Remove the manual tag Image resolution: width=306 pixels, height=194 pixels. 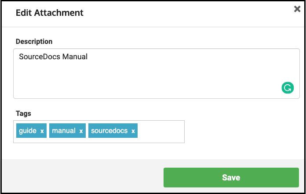coord(81,131)
